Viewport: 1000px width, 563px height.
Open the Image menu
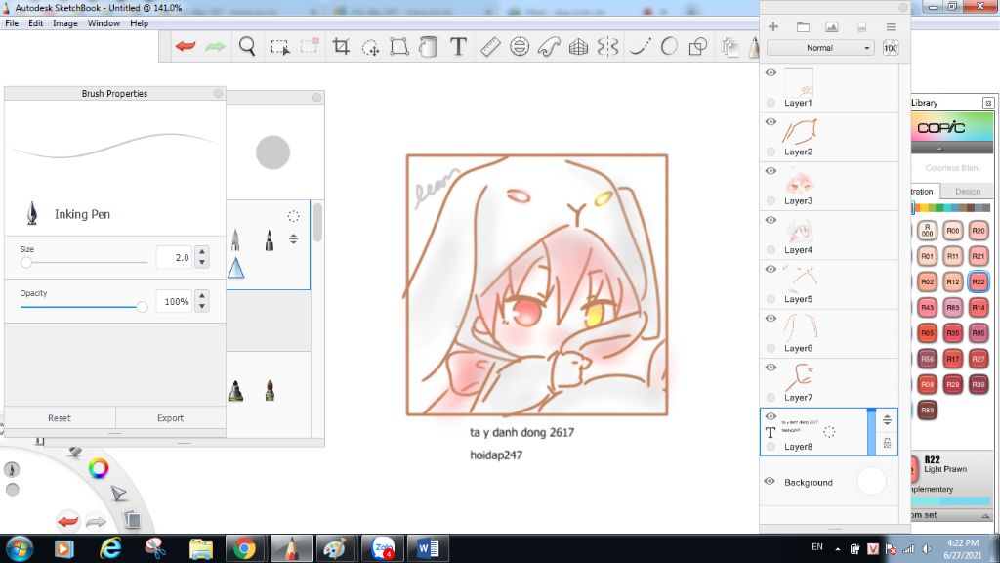coord(65,23)
